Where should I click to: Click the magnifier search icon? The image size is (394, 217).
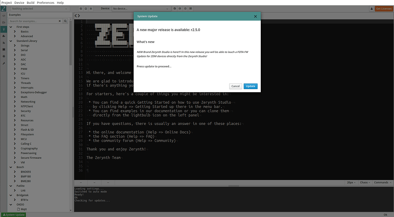(65, 21)
